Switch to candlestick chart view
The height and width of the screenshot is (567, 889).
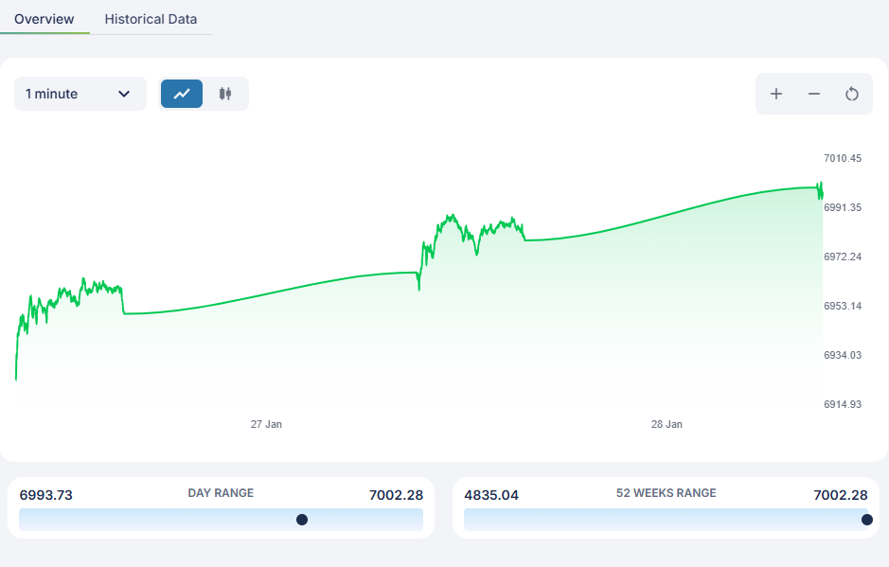(225, 94)
